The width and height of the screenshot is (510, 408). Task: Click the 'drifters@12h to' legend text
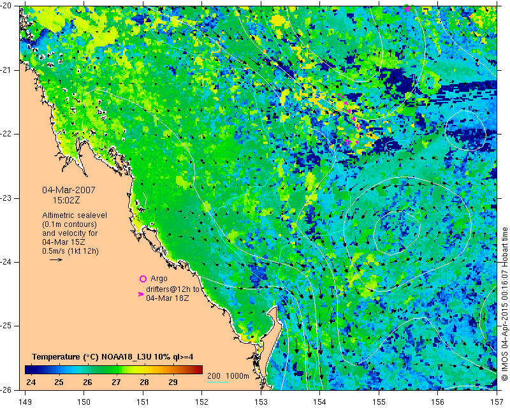173,289
